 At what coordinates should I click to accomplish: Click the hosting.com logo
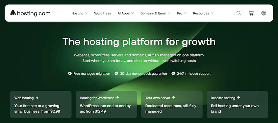(x=30, y=13)
